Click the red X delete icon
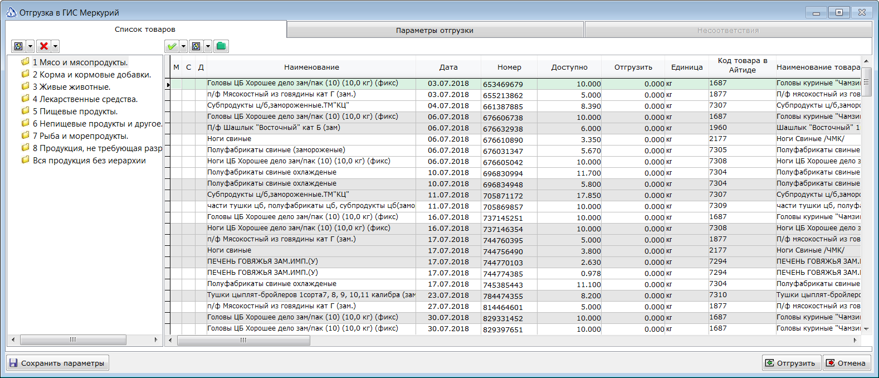This screenshot has width=879, height=378. pyautogui.click(x=43, y=46)
